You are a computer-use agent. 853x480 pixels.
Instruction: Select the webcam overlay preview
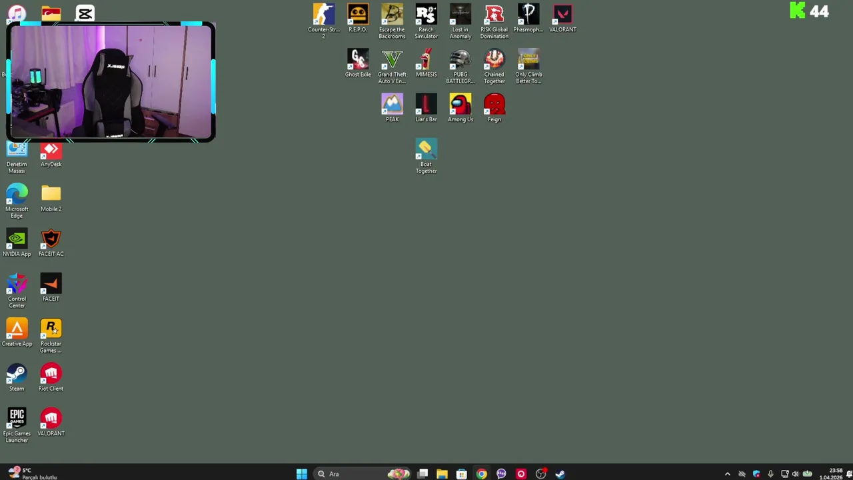coord(111,82)
